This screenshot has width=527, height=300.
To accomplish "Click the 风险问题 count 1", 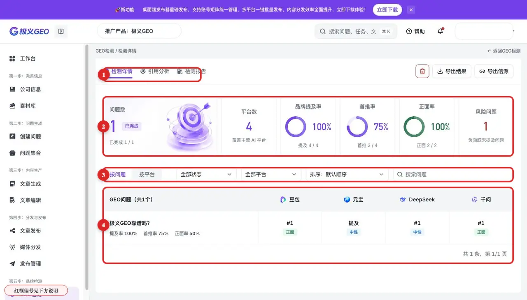I will click(x=486, y=126).
